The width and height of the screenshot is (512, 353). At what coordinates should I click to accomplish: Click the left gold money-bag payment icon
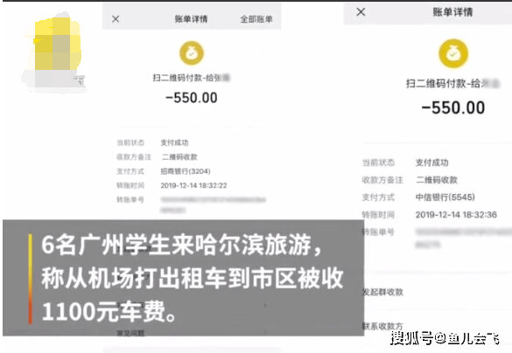click(x=192, y=53)
